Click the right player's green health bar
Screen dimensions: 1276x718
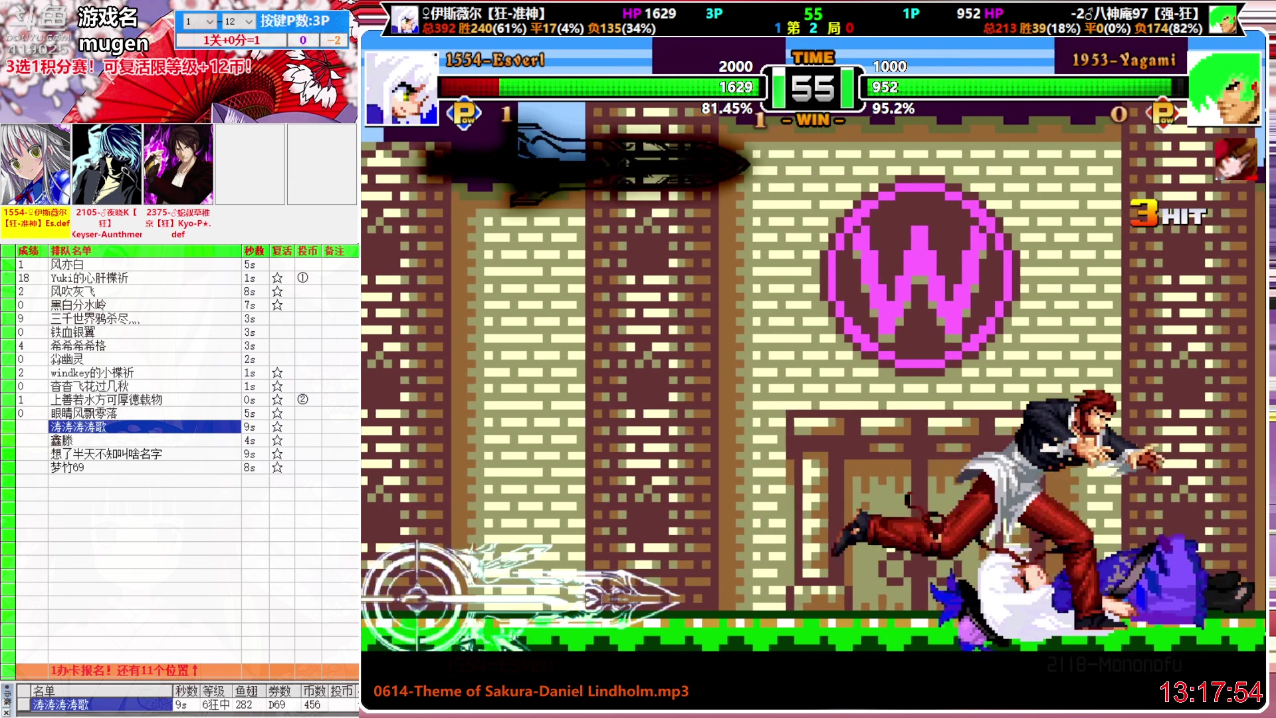click(x=1019, y=87)
